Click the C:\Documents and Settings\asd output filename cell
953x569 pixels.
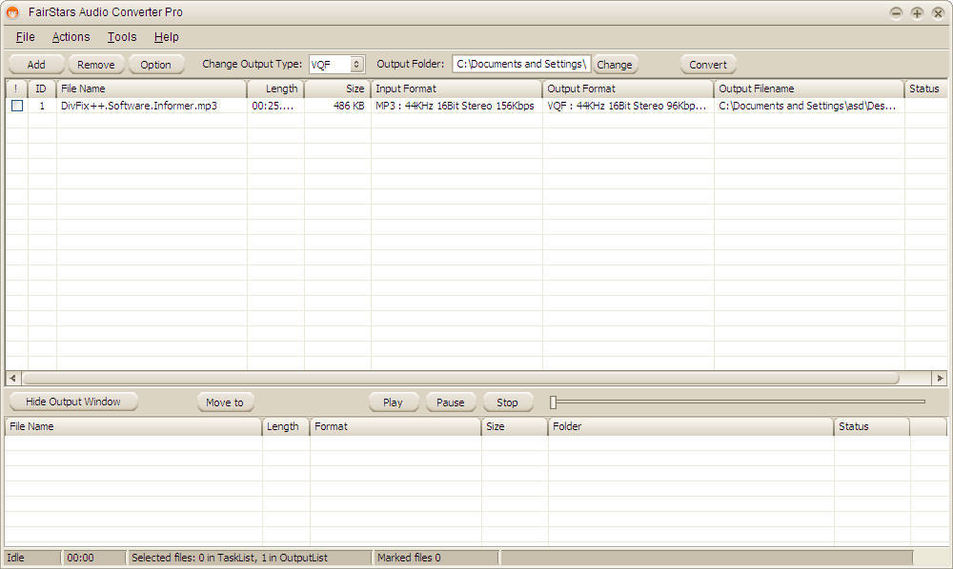click(807, 106)
